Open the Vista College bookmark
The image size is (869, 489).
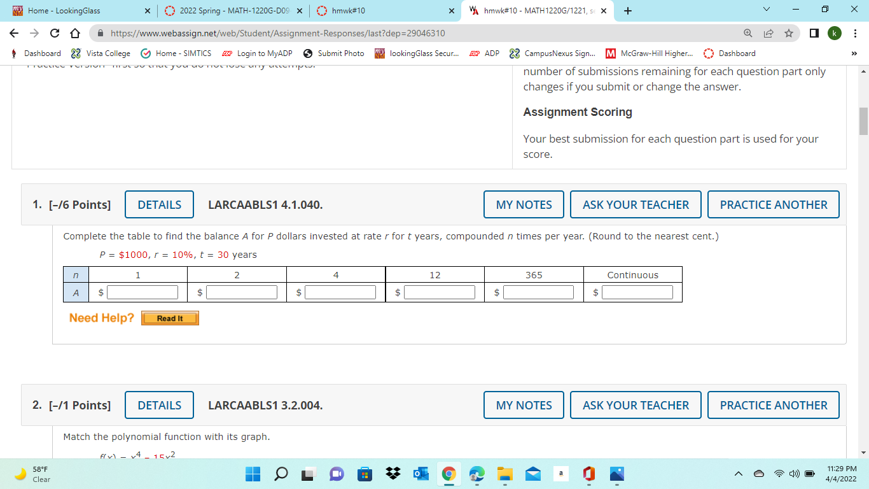pyautogui.click(x=101, y=53)
